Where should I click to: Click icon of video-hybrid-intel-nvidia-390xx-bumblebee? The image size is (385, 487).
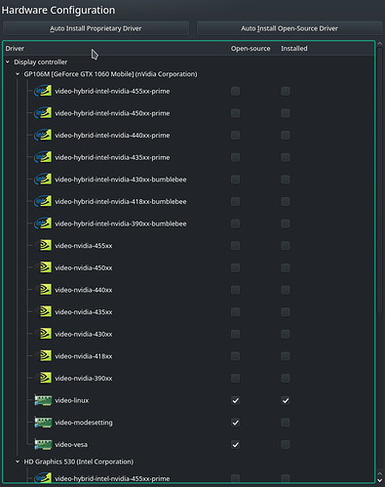point(43,223)
